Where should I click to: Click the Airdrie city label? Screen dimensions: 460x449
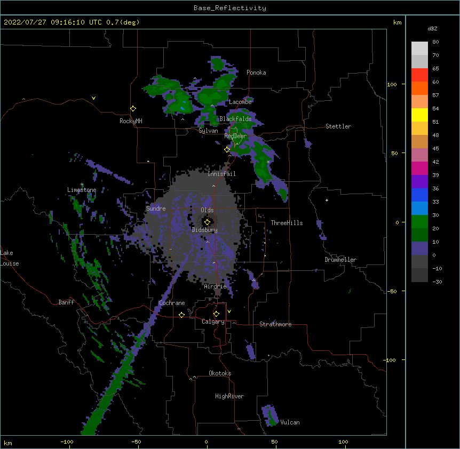click(x=216, y=286)
